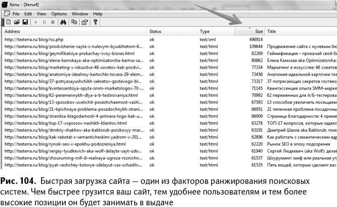The height and width of the screenshot is (207, 337).
Task: Open the Options menu
Action: tap(59, 14)
